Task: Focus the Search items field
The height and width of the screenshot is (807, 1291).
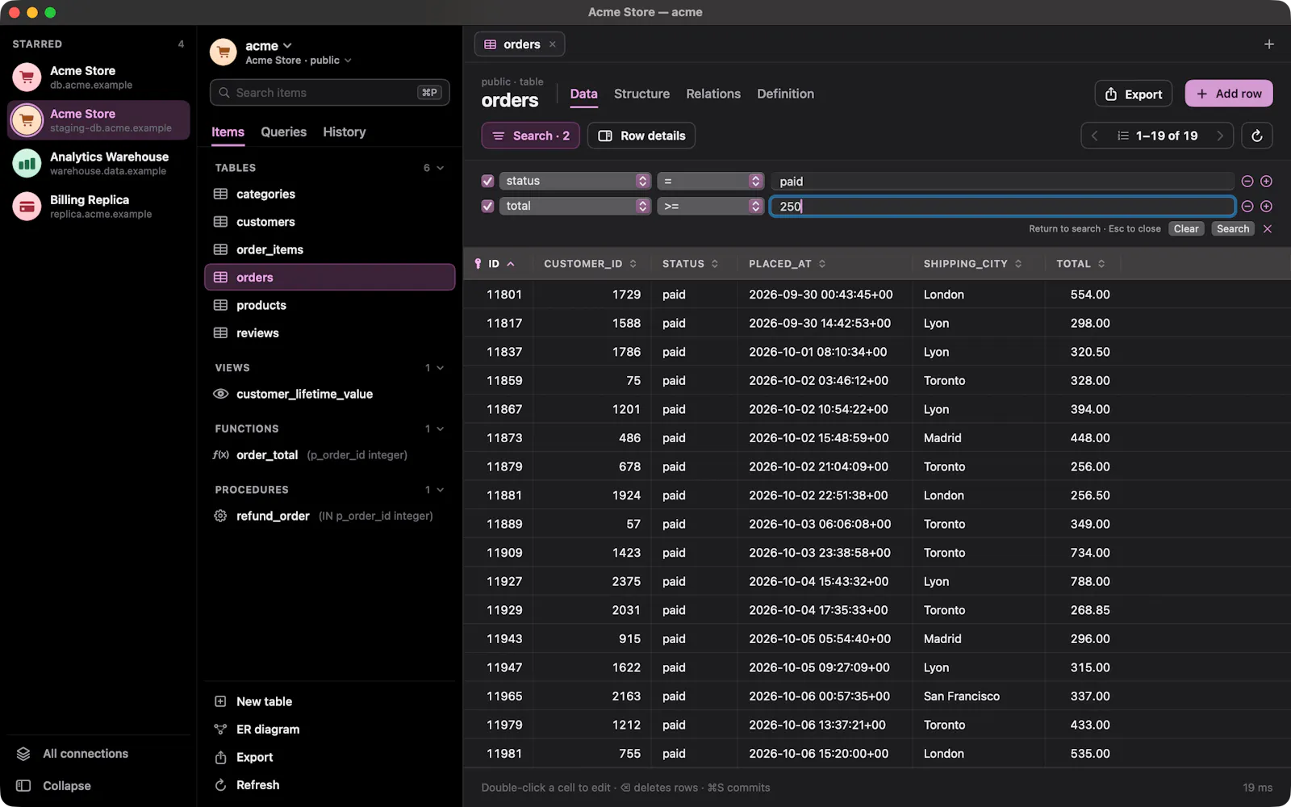Action: click(329, 93)
